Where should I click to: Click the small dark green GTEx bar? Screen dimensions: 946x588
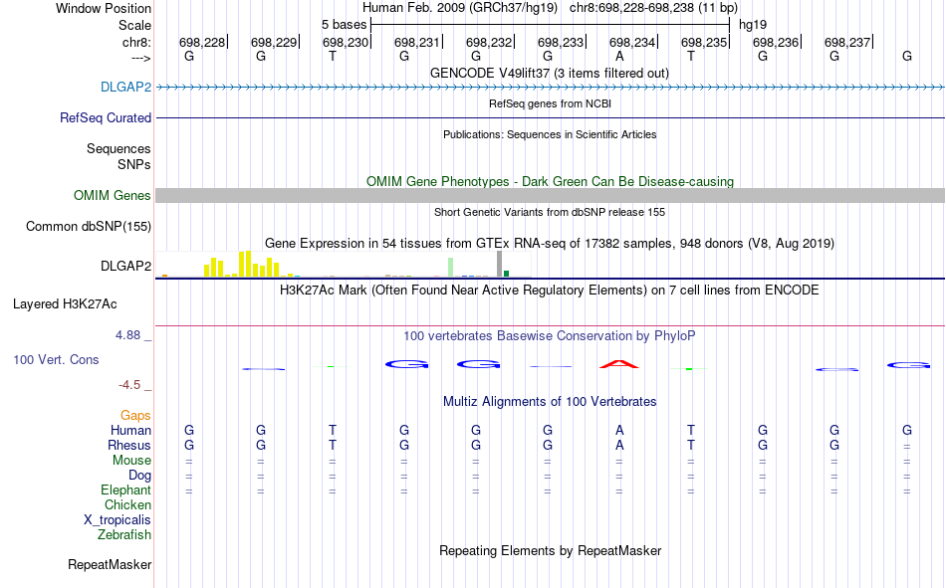pyautogui.click(x=506, y=274)
